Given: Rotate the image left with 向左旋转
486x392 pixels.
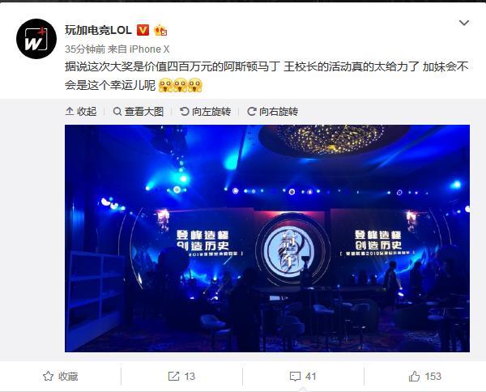Looking at the screenshot, I should (x=205, y=111).
